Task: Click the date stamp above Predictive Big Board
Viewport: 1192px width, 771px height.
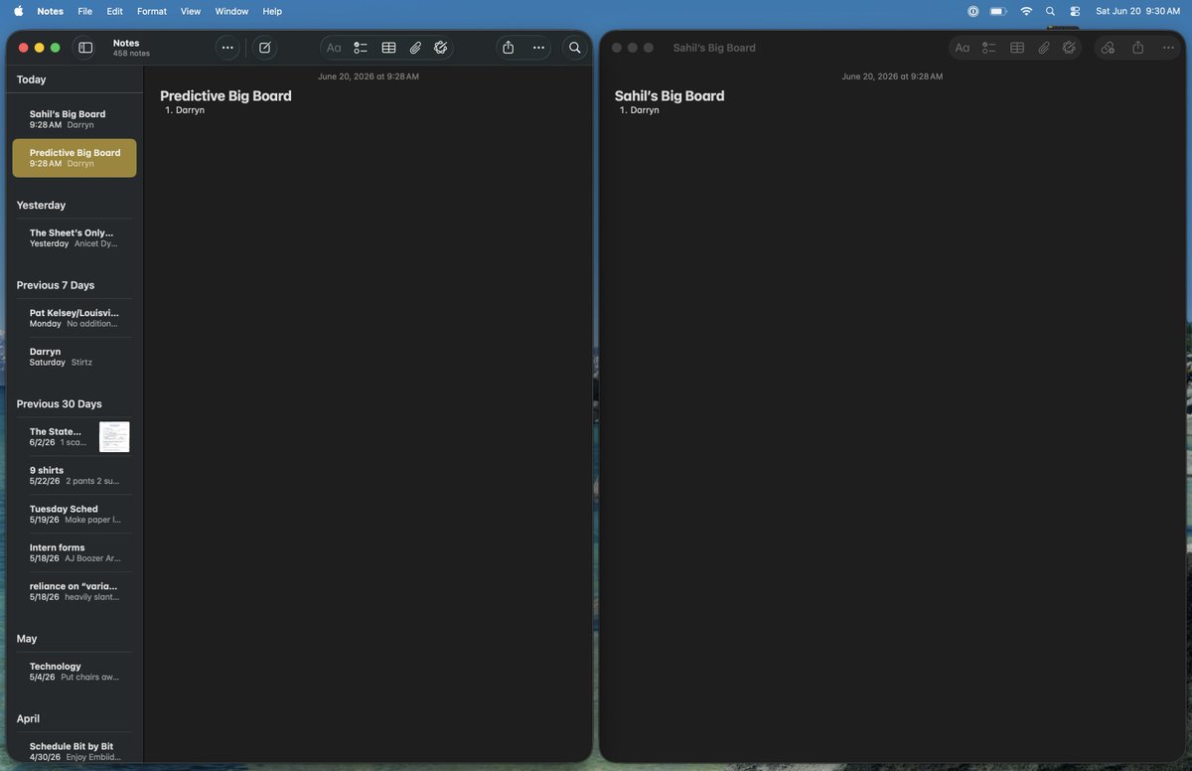Action: click(369, 77)
